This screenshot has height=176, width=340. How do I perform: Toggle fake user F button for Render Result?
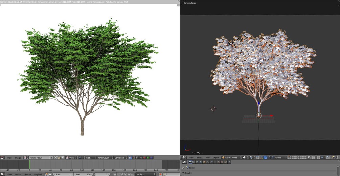coord(52,158)
